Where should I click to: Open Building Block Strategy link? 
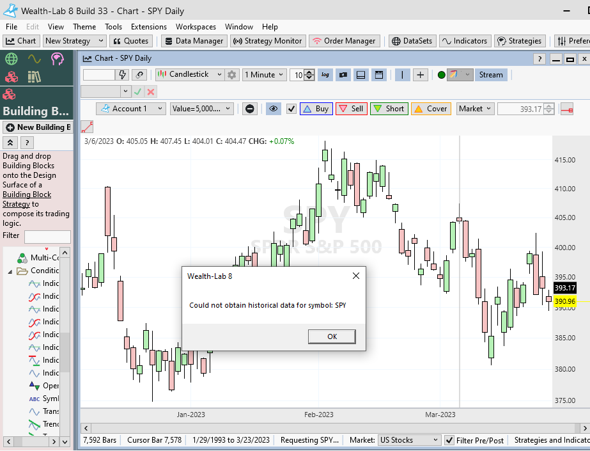tap(27, 199)
